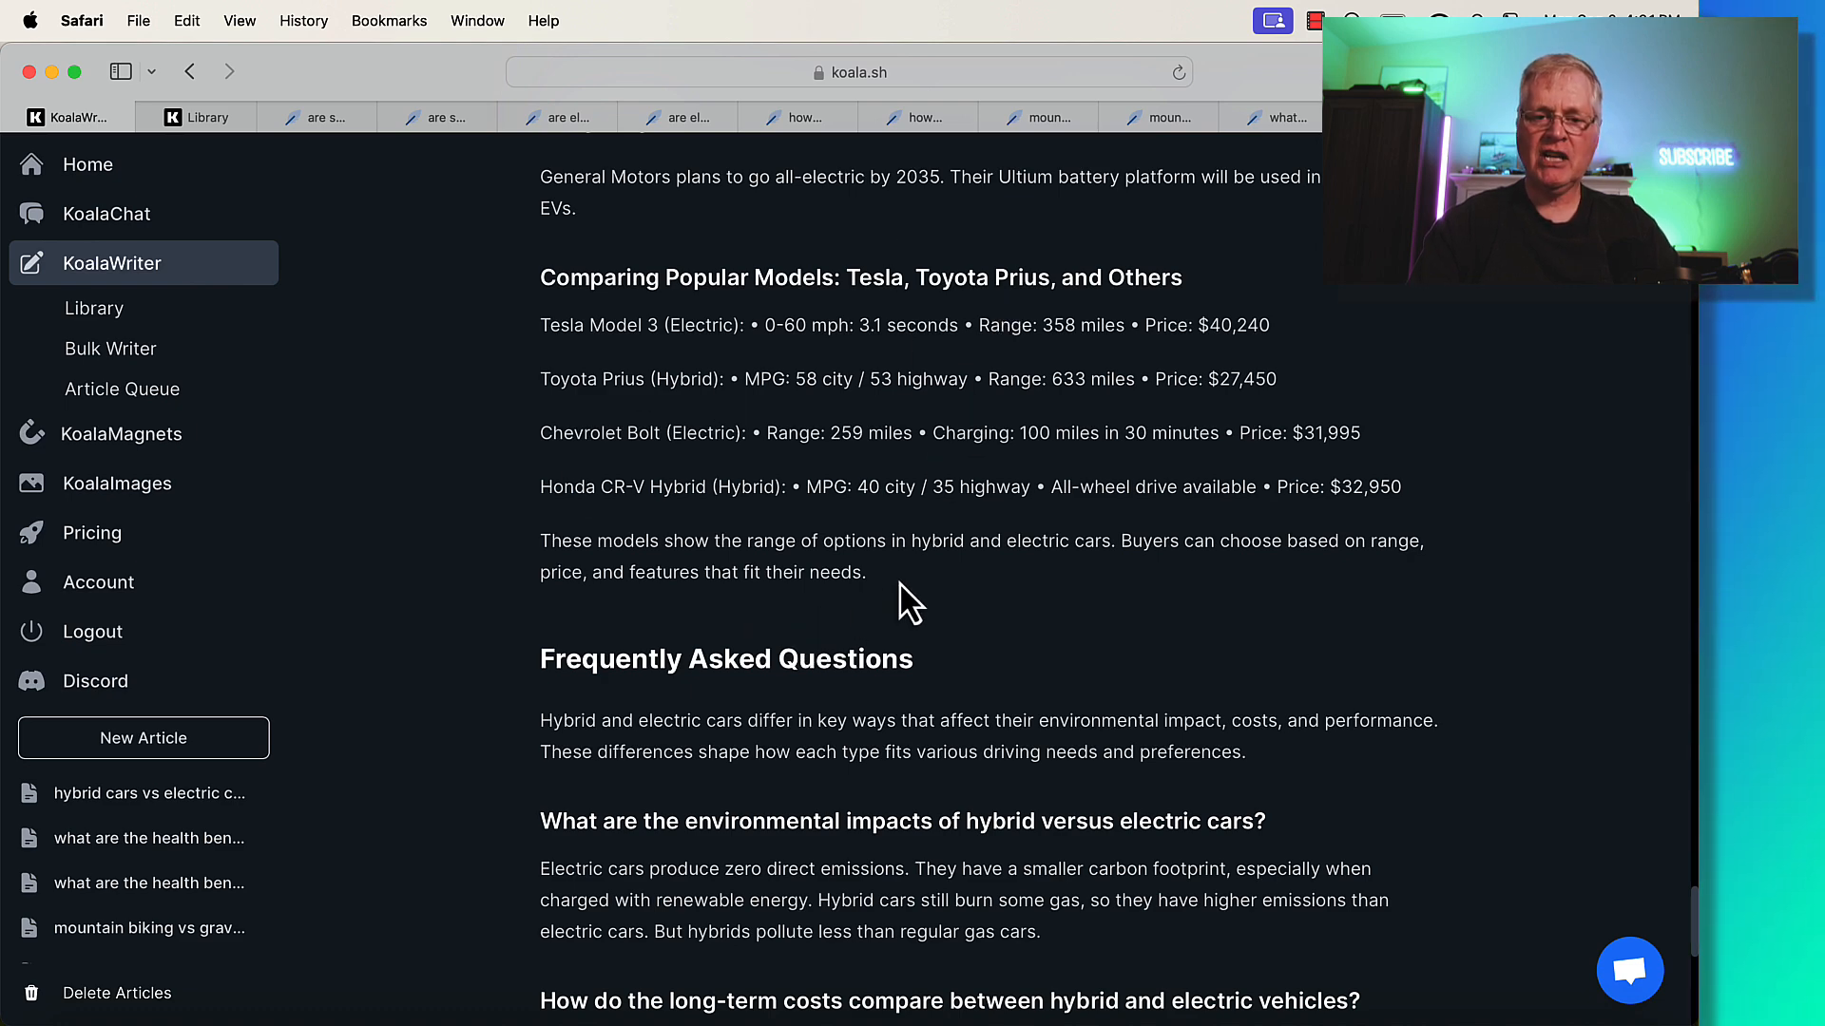Click the Delete Articles option

pyautogui.click(x=117, y=992)
